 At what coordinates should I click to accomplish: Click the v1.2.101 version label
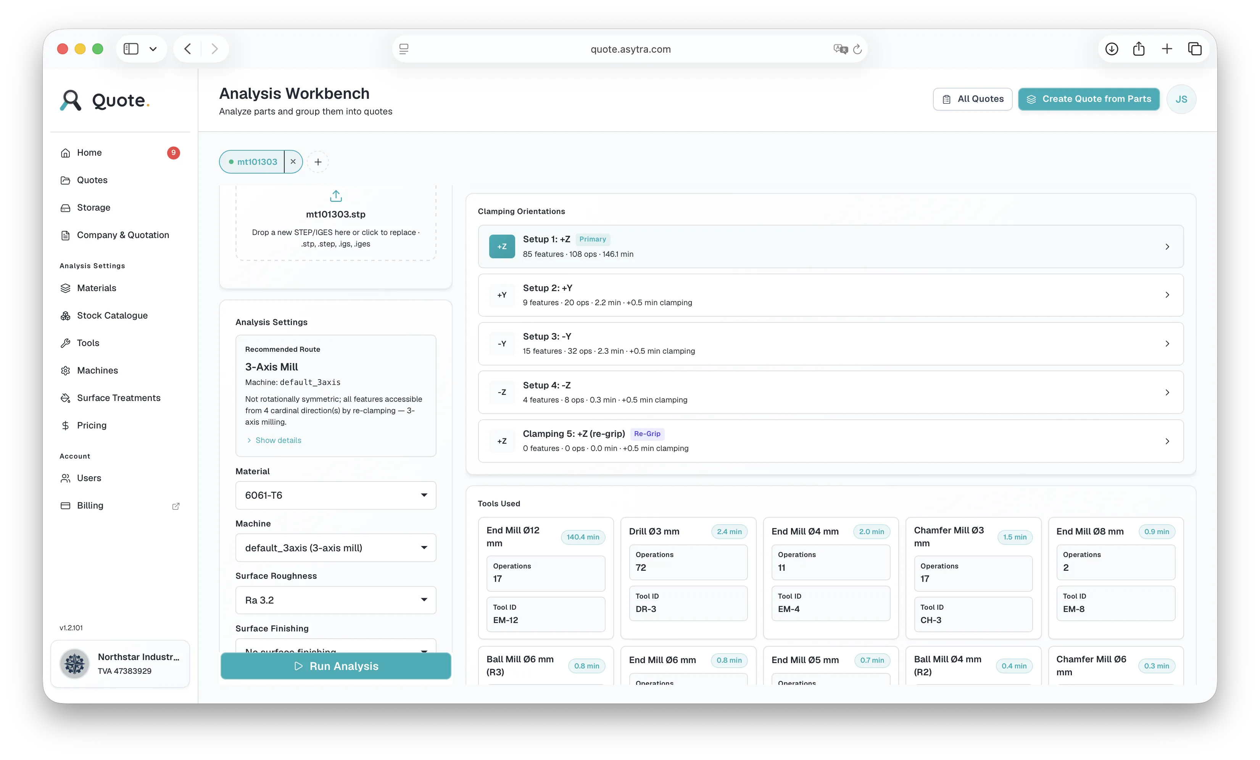pyautogui.click(x=71, y=628)
